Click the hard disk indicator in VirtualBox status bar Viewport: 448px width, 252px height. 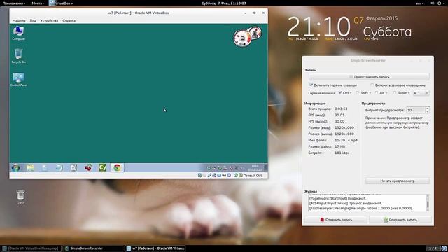point(199,175)
